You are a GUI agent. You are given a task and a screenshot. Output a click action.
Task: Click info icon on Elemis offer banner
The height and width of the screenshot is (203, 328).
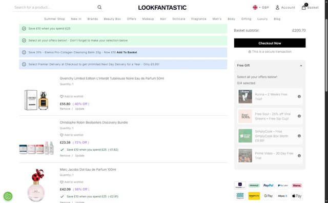click(24, 52)
